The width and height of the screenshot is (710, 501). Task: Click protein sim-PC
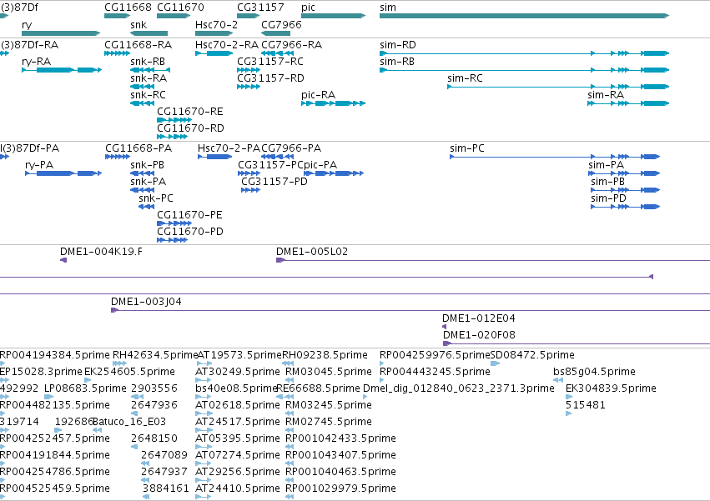(555, 157)
